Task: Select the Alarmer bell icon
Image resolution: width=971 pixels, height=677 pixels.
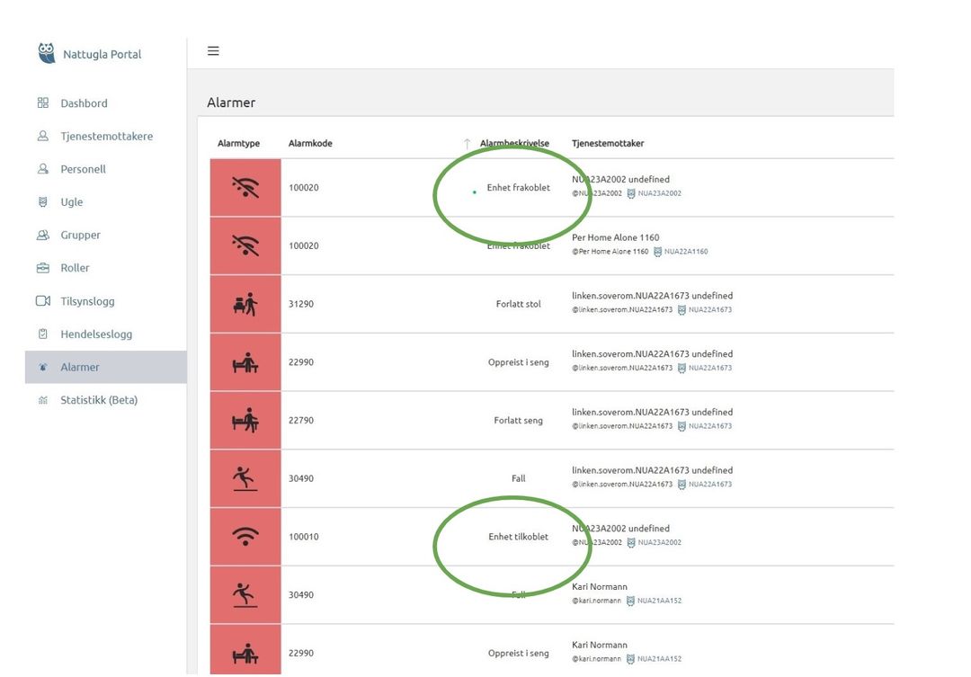Action: tap(42, 367)
